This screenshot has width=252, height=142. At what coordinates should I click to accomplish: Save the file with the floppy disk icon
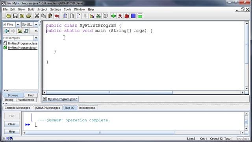tap(15, 16)
